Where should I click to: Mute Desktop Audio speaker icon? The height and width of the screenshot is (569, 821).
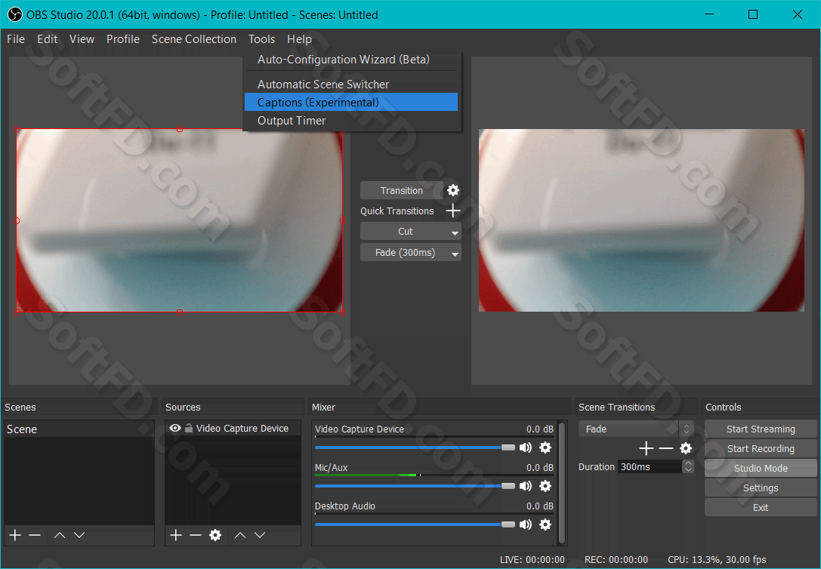[526, 524]
